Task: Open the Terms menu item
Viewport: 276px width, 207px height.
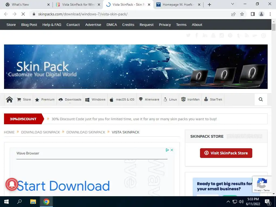Action: (181, 25)
